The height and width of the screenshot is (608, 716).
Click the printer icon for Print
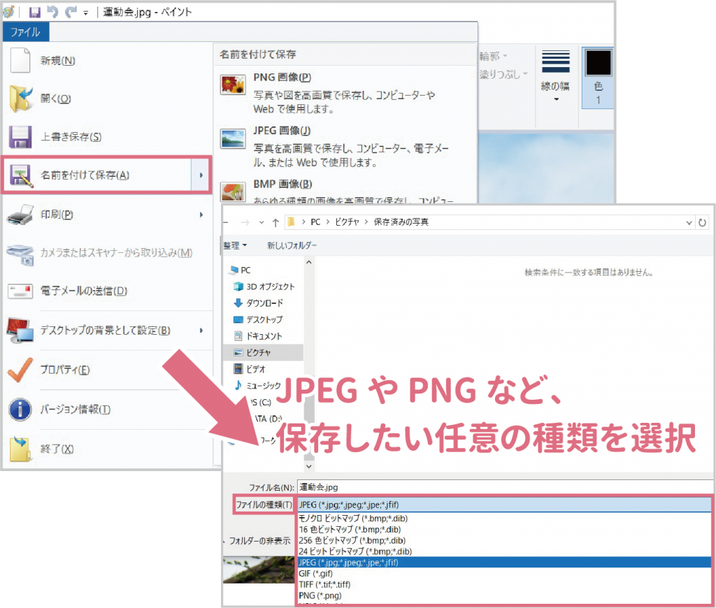[x=21, y=215]
